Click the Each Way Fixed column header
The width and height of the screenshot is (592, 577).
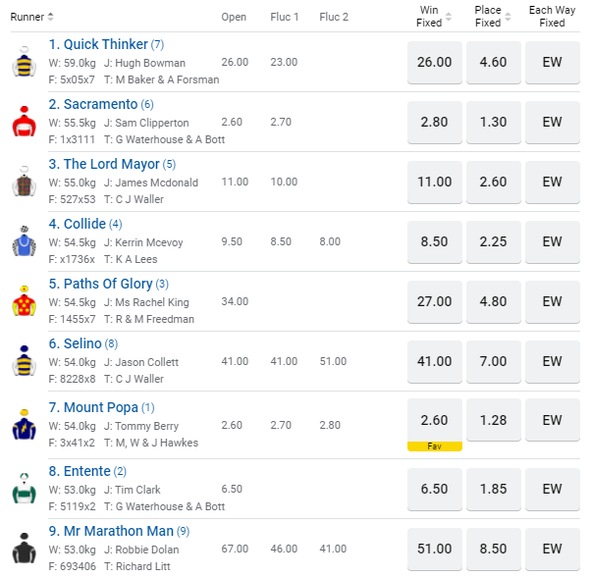click(552, 17)
